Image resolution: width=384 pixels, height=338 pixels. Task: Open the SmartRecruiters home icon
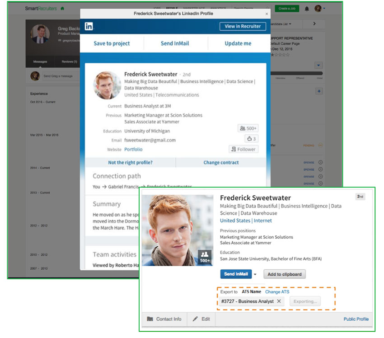coord(62,9)
